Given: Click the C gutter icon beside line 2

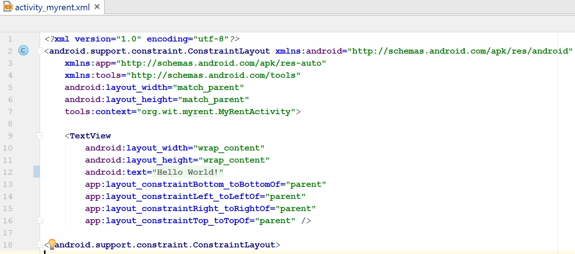Looking at the screenshot, I should [23, 50].
